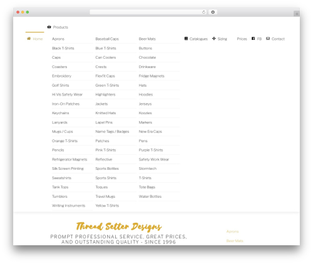Select Can Coolers
This screenshot has height=264, width=313.
click(106, 57)
